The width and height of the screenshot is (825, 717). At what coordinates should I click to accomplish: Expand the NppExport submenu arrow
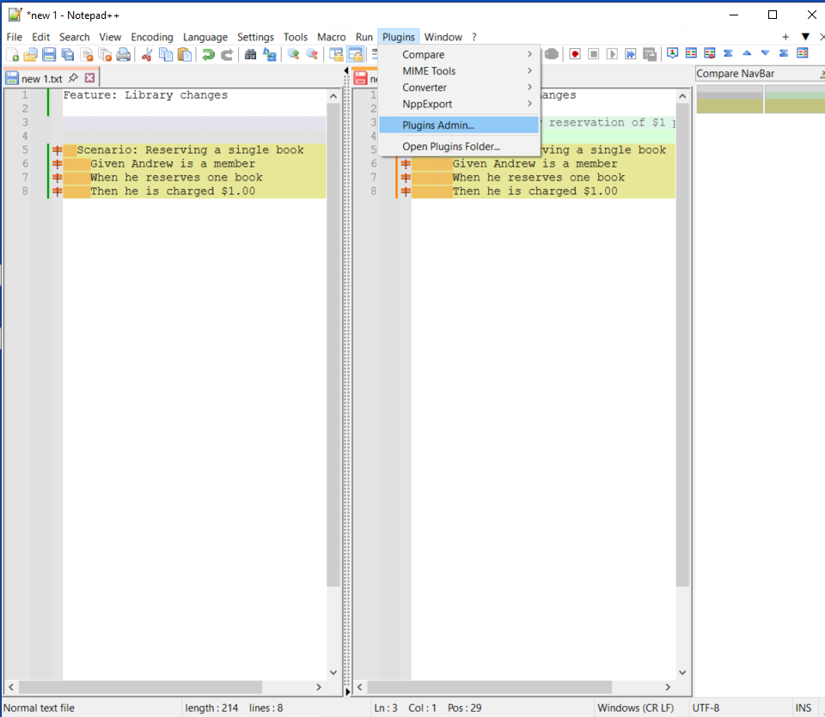click(530, 104)
